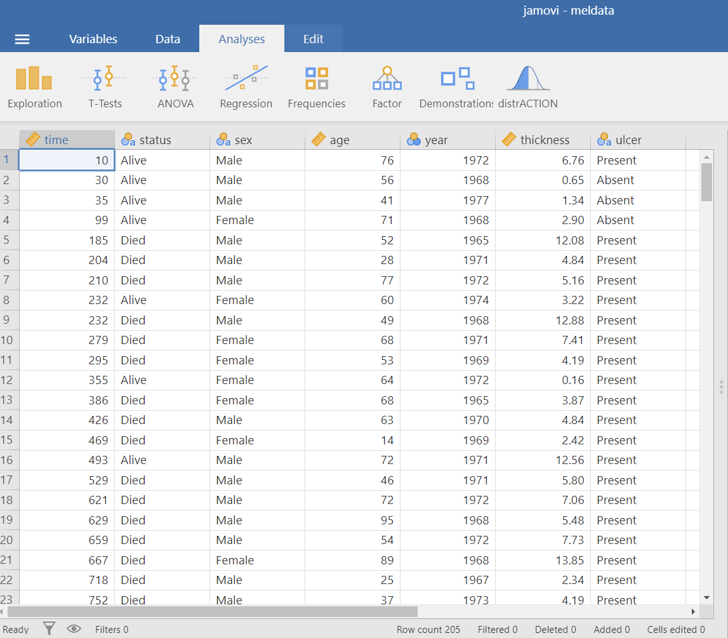Open the T-Tests analysis menu
The width and height of the screenshot is (728, 638).
105,87
